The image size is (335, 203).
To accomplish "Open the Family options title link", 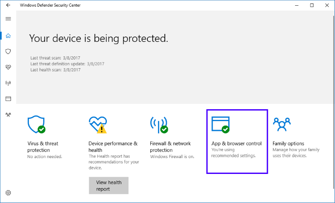I will (x=288, y=144).
